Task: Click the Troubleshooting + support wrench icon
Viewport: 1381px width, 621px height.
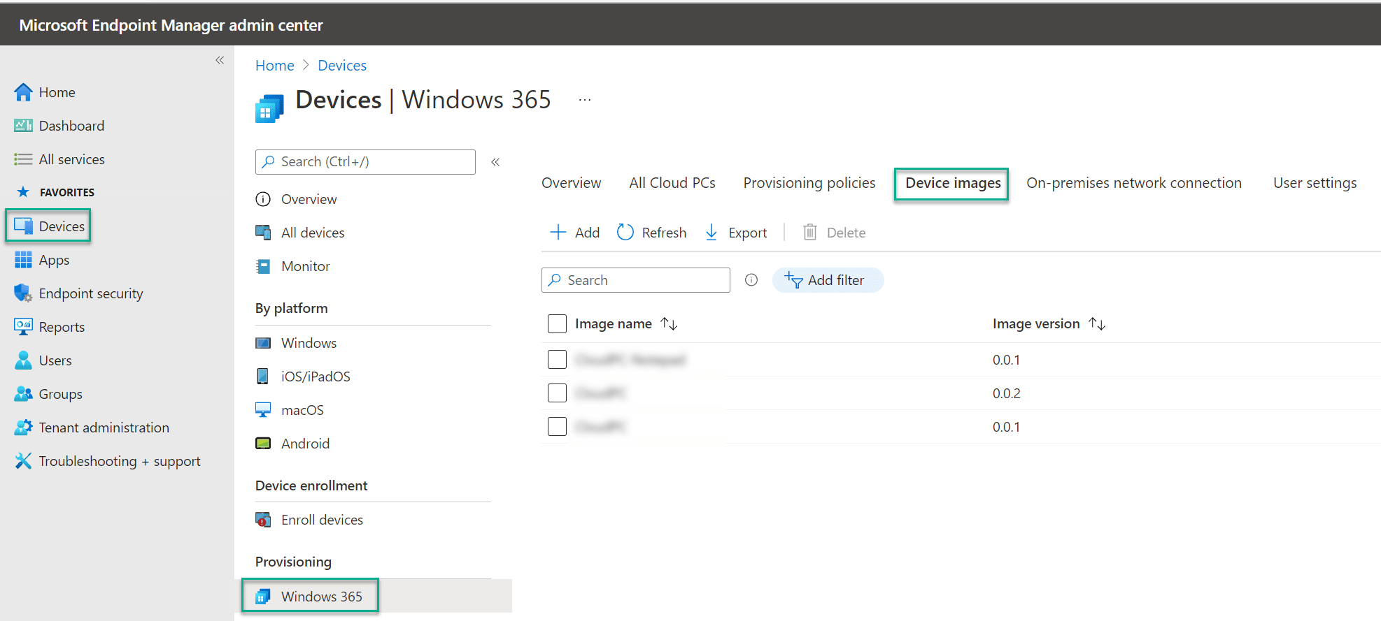Action: [23, 461]
